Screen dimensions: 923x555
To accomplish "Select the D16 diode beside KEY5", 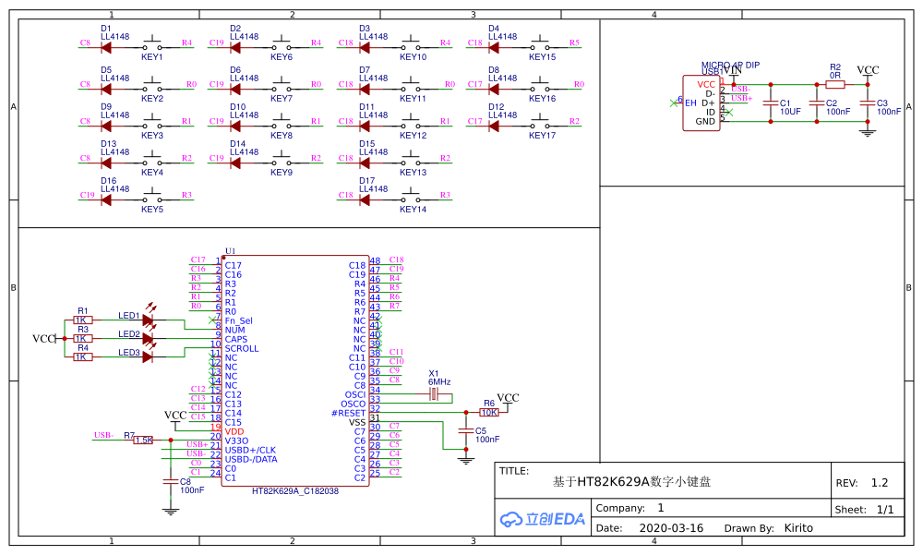I will click(106, 199).
